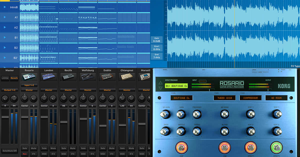The width and height of the screenshot is (300, 157).
Task: Click the BASS knob
Action: 166,131
